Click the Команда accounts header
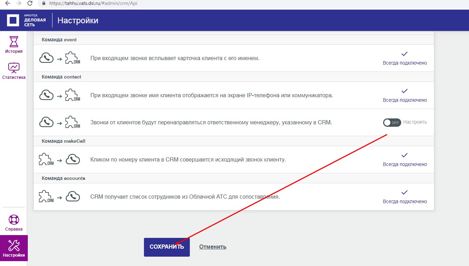Viewport: 469px width, 266px height. tap(64, 178)
